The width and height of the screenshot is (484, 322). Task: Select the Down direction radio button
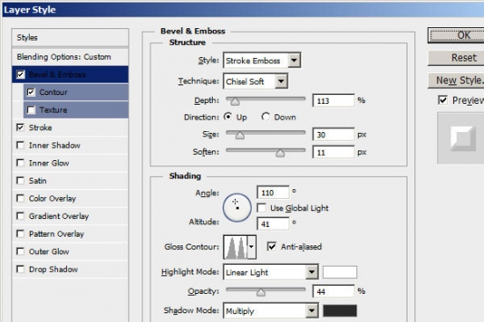266,117
